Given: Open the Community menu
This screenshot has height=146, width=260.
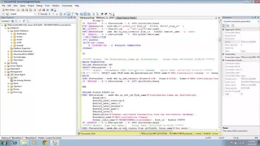Looking at the screenshot, I should pos(67,6).
